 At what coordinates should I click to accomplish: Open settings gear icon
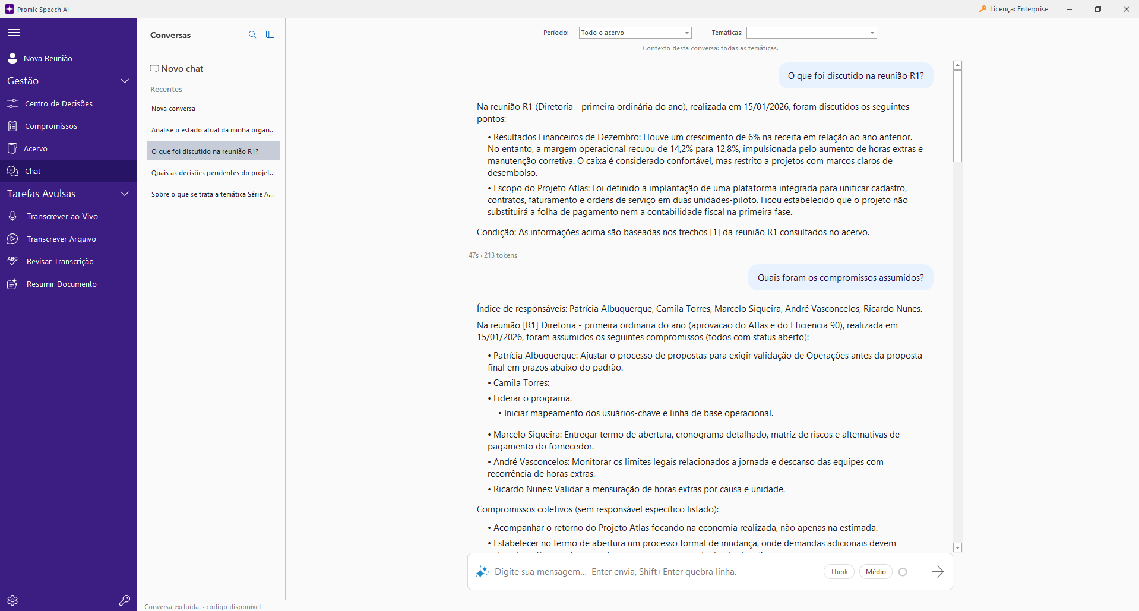click(x=12, y=600)
